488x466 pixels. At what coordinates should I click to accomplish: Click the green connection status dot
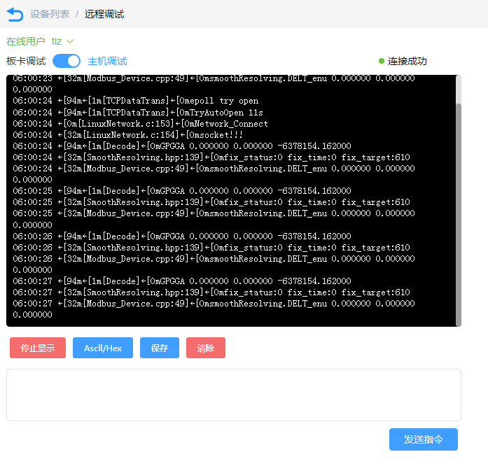coord(382,61)
